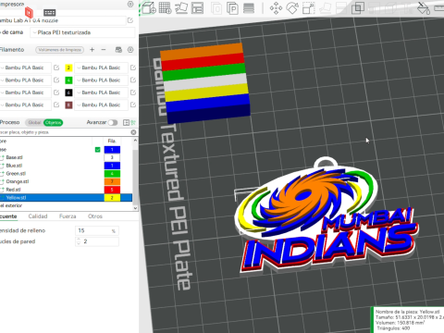Open the Placa PEI texturizada dropdown

tap(82, 32)
